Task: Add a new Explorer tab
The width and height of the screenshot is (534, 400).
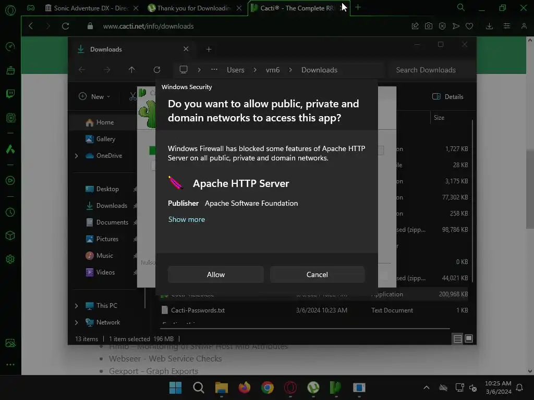Action: [209, 49]
